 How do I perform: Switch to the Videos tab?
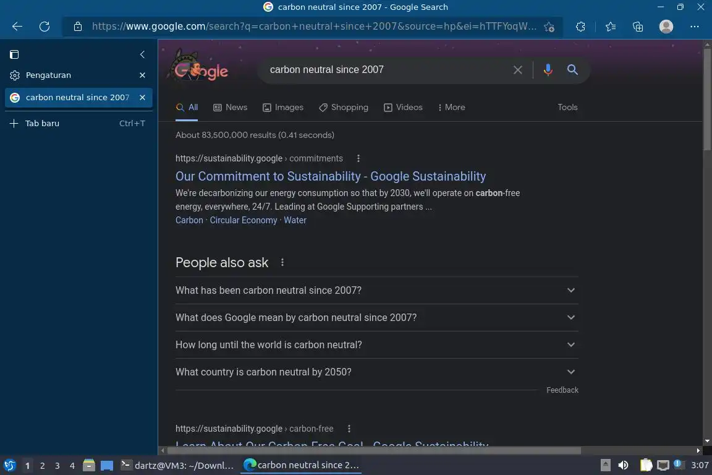[403, 108]
